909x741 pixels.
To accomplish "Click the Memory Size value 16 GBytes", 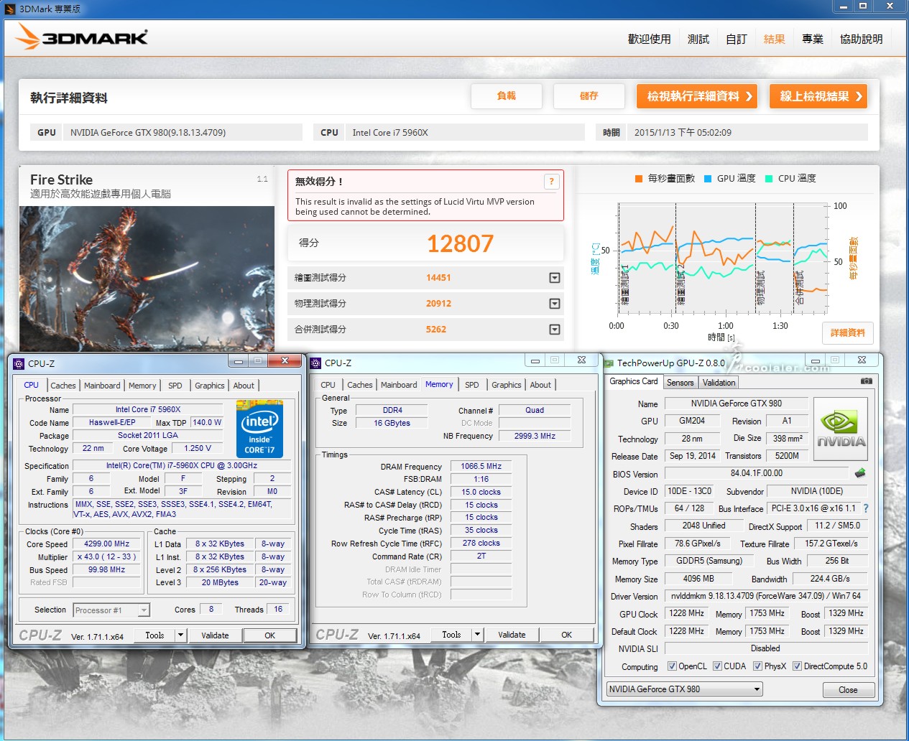I will (x=392, y=424).
